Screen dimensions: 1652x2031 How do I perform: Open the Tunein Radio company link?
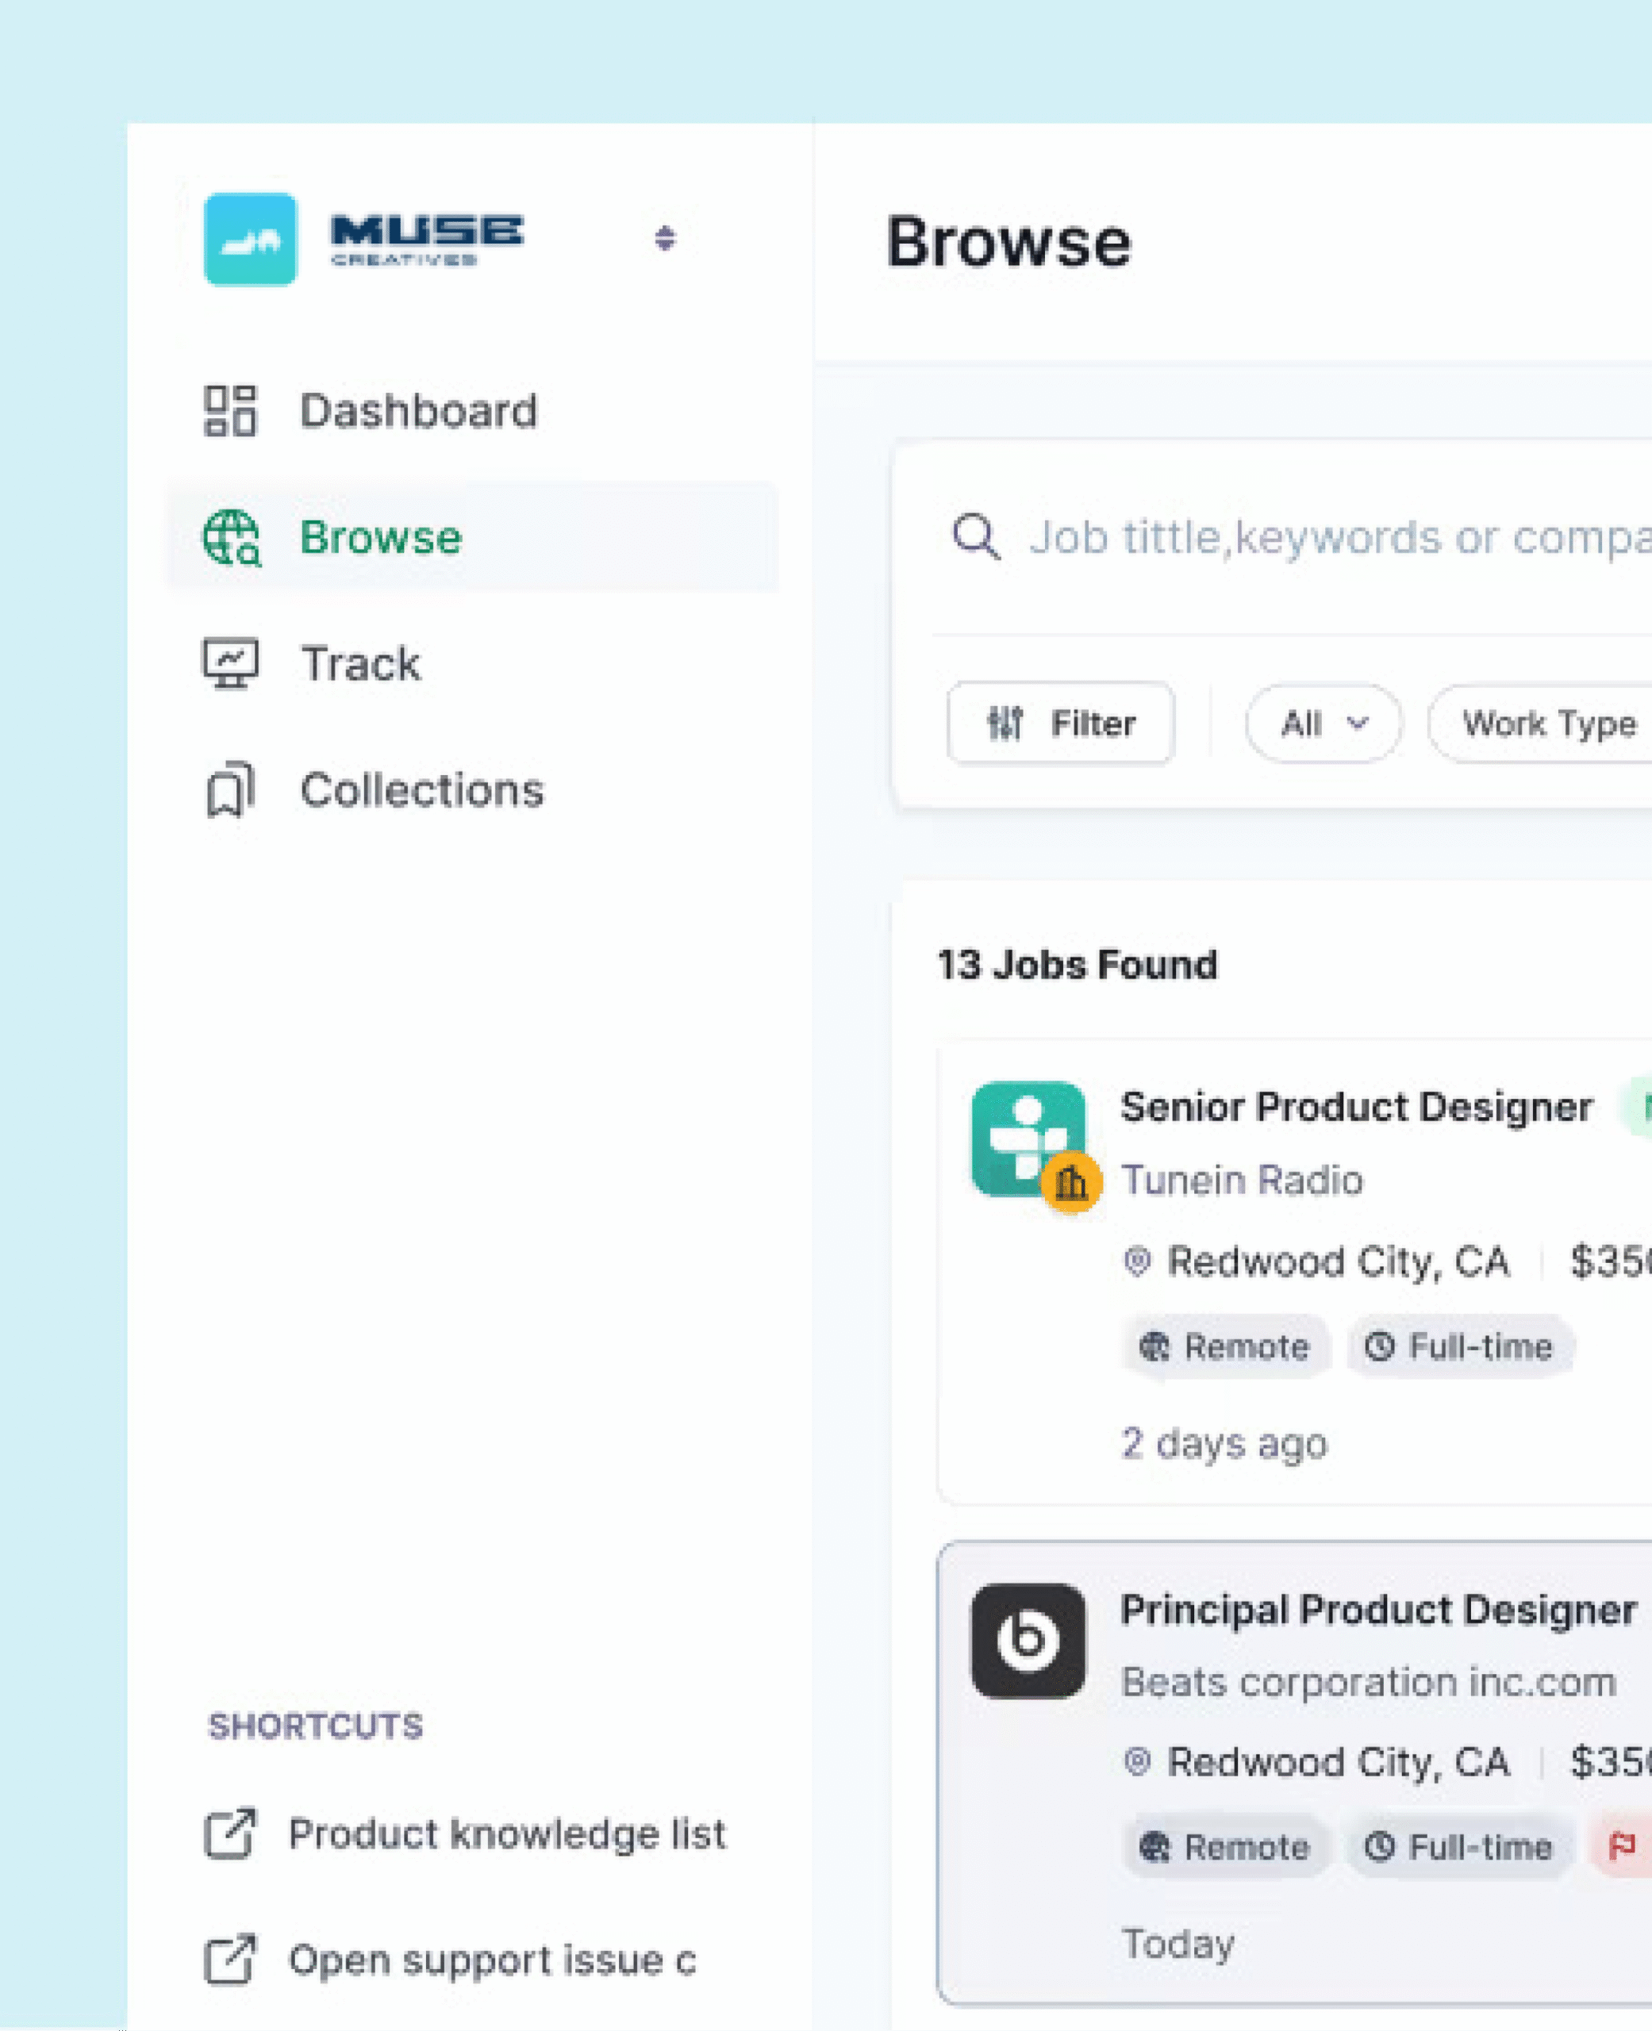1241,1180
